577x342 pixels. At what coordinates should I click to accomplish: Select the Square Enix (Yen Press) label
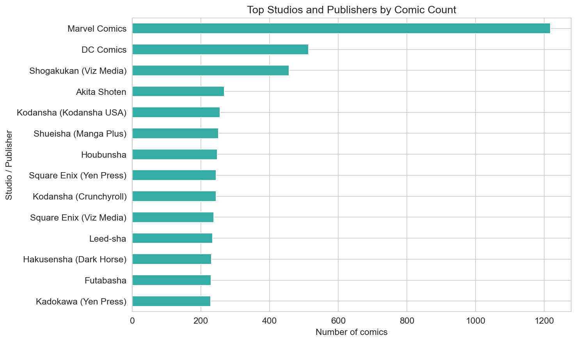[x=78, y=176]
